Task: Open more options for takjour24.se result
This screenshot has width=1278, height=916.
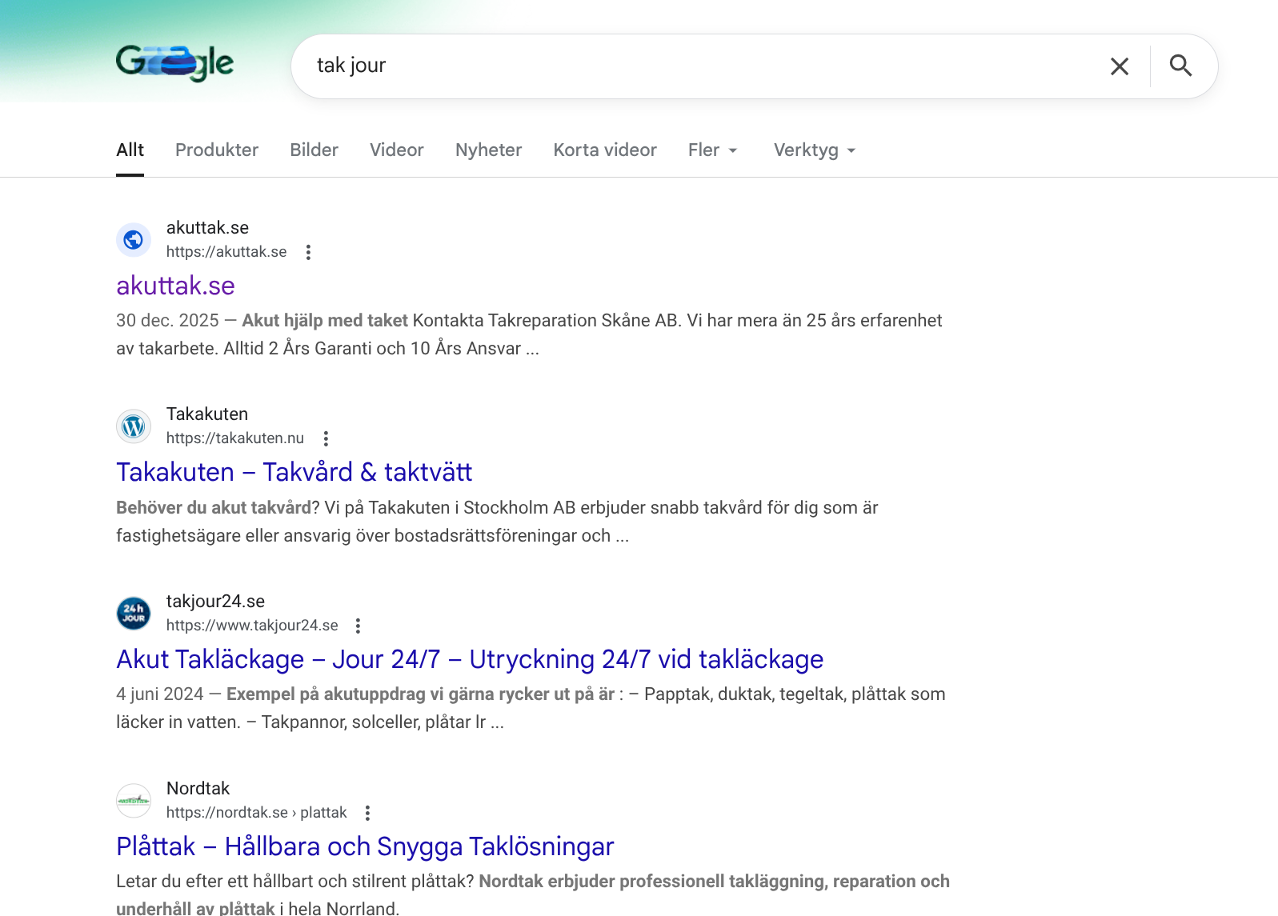Action: click(x=358, y=626)
